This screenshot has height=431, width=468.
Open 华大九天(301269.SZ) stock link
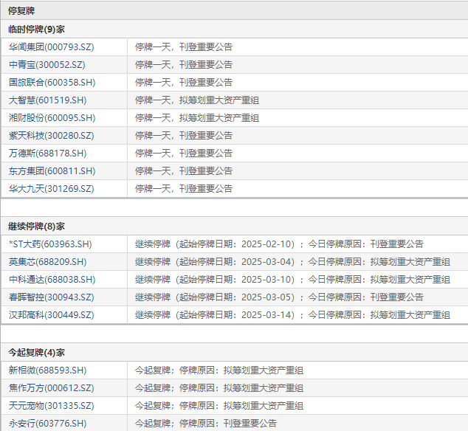pyautogui.click(x=52, y=189)
